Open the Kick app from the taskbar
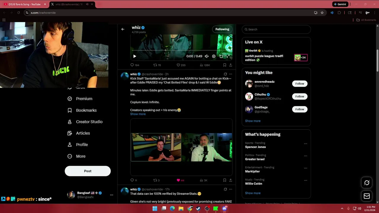Image resolution: width=379 pixels, height=213 pixels. pyautogui.click(x=216, y=209)
